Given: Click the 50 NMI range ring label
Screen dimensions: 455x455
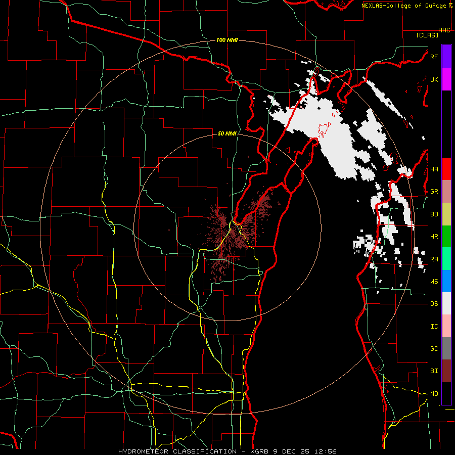Looking at the screenshot, I should [227, 133].
